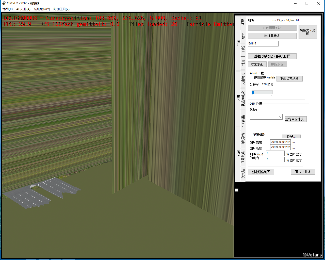
Task: Enable the 使用地块 Aerials checkbox
Action: tap(252, 78)
